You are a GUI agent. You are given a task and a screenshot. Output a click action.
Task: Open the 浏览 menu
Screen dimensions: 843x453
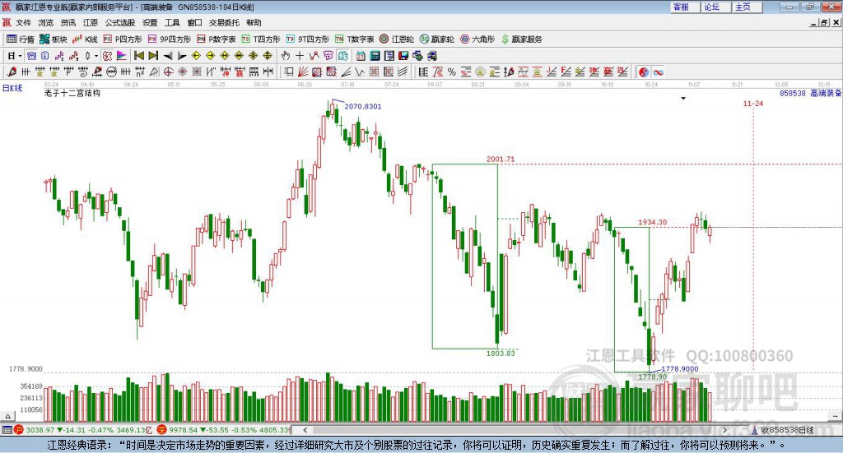[46, 22]
